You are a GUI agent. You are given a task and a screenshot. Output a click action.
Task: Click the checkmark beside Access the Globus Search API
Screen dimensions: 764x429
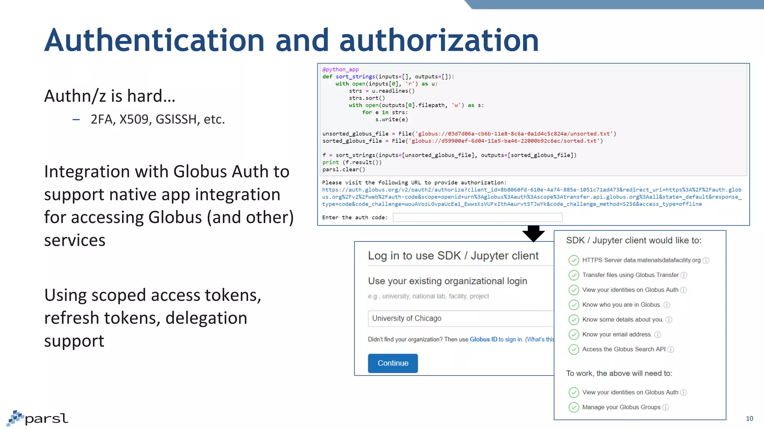(x=574, y=349)
